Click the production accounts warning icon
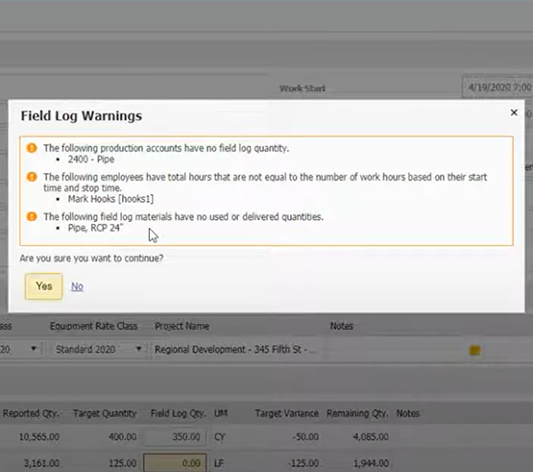533x472 pixels. [32, 148]
